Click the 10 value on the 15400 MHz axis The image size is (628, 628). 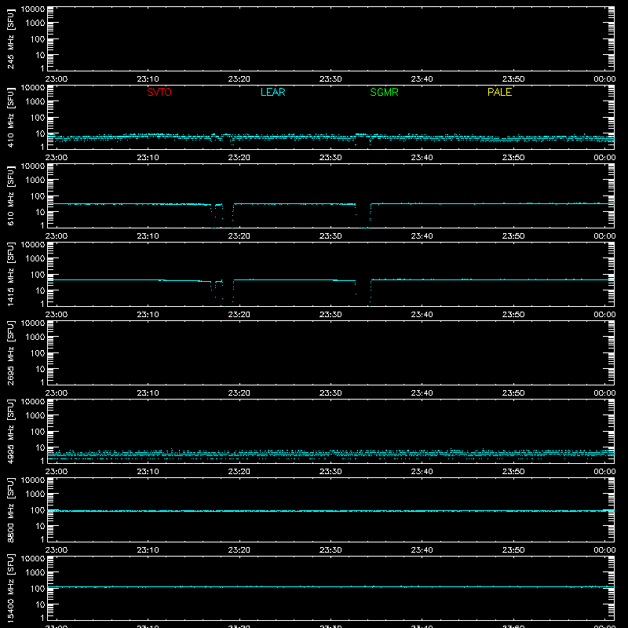pos(40,604)
